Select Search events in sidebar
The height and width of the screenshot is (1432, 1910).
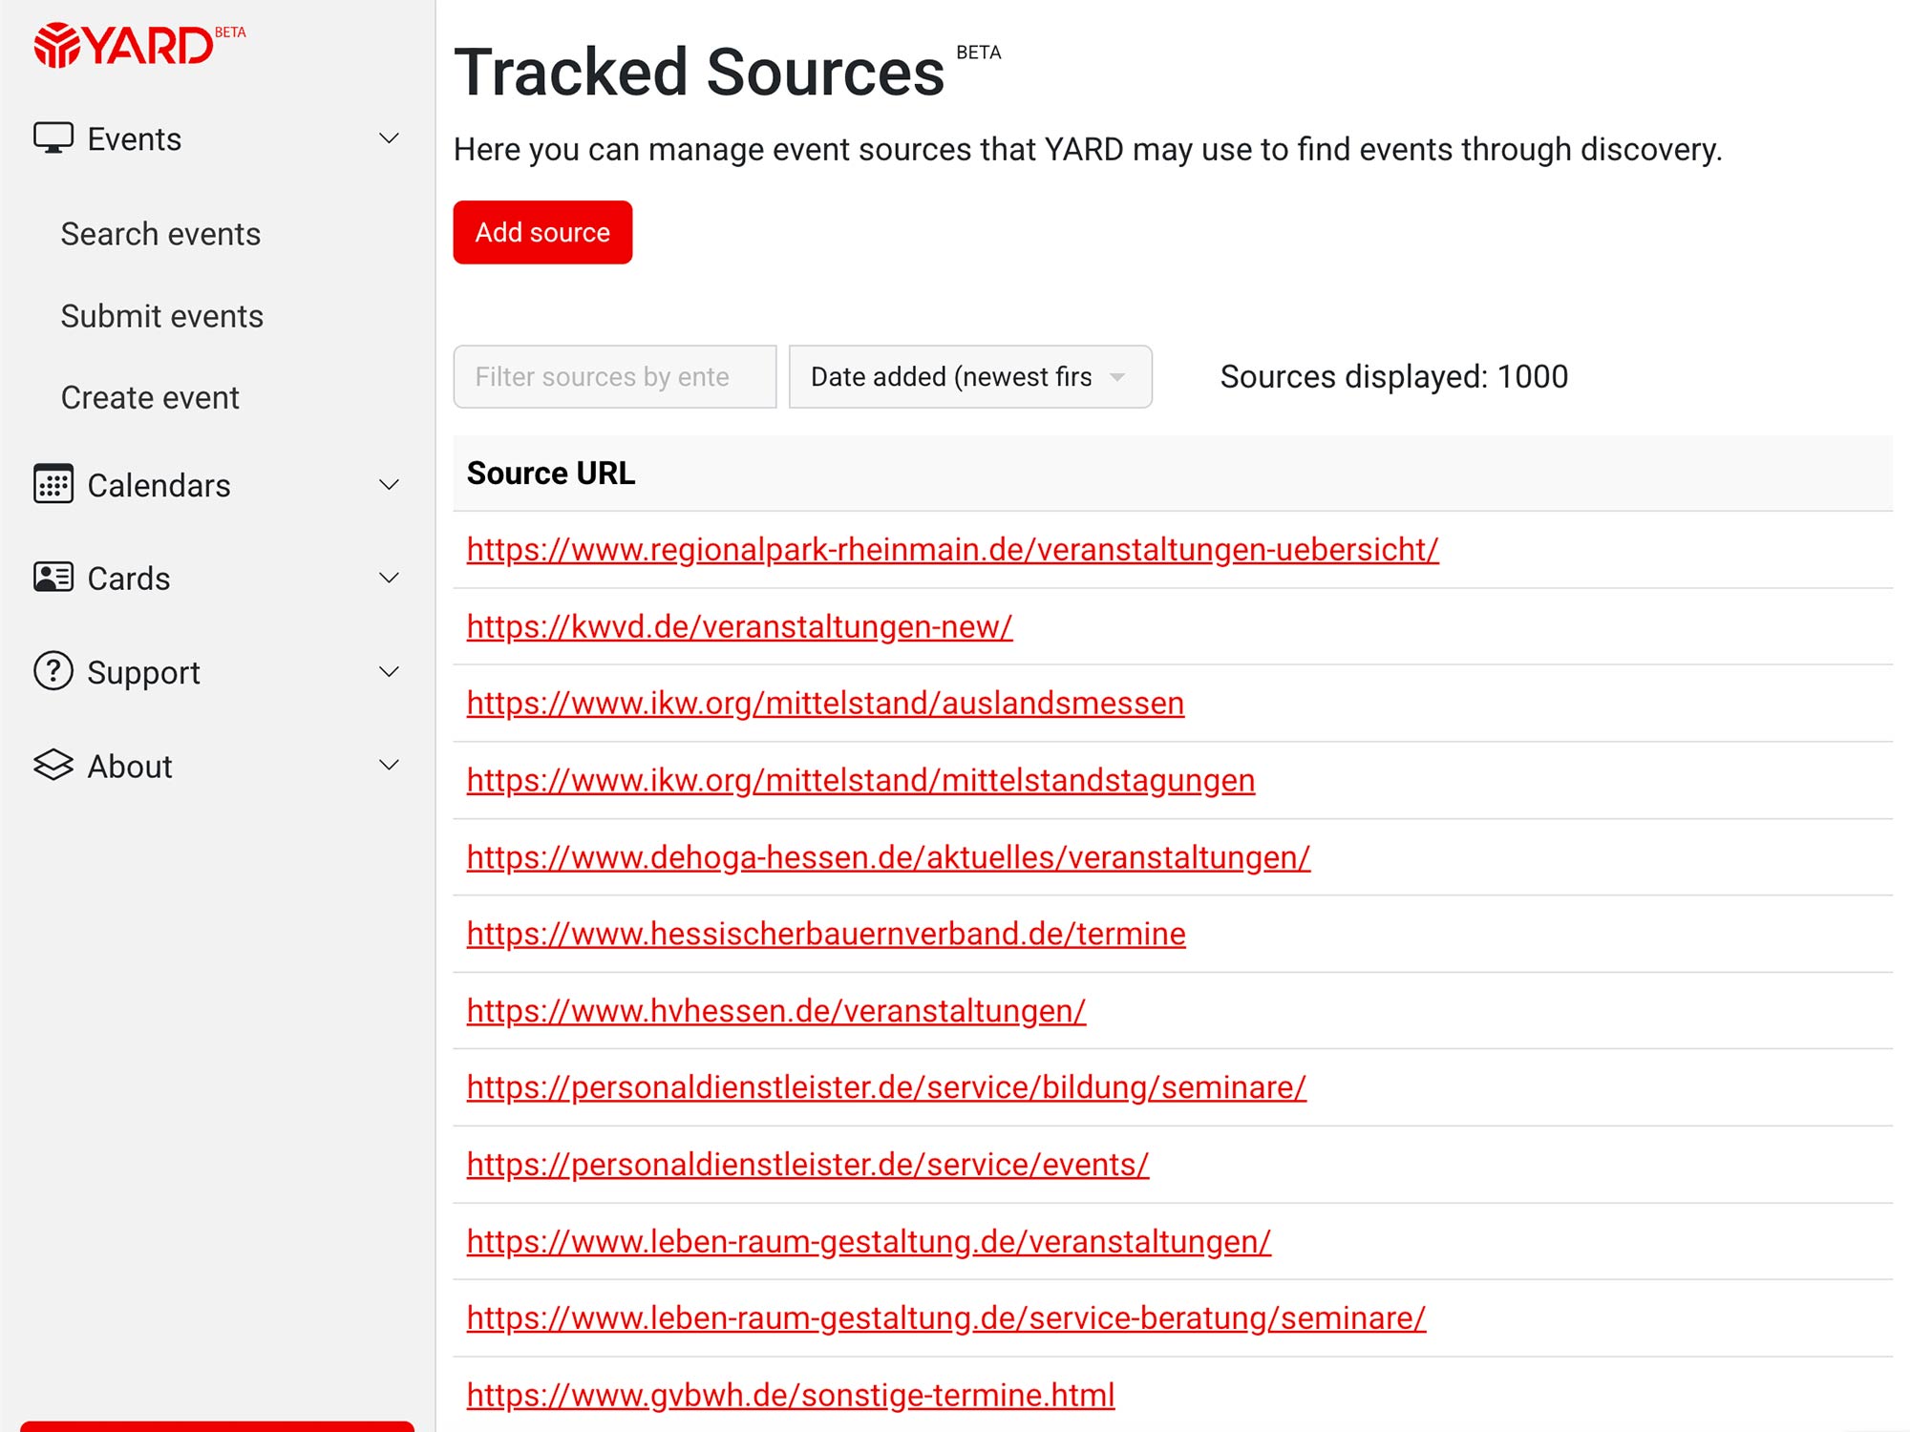(160, 234)
